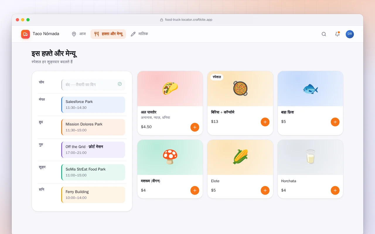
Task: Open notifications bell icon
Action: 337,34
